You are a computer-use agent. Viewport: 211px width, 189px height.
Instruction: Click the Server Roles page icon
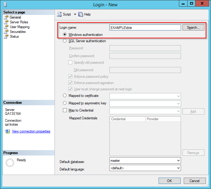[6, 22]
